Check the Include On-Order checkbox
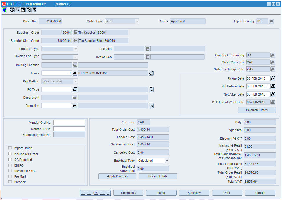282x200 pixels. point(10,154)
